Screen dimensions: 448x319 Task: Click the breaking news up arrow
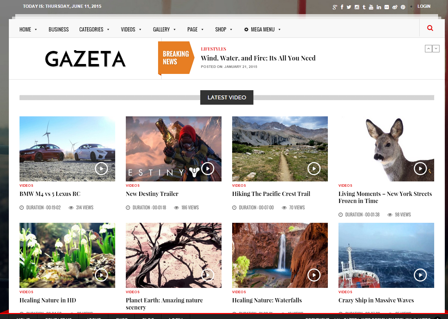428,48
